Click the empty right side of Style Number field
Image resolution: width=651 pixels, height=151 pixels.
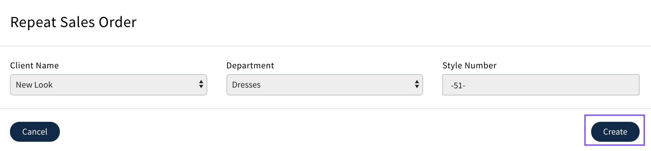pos(588,85)
